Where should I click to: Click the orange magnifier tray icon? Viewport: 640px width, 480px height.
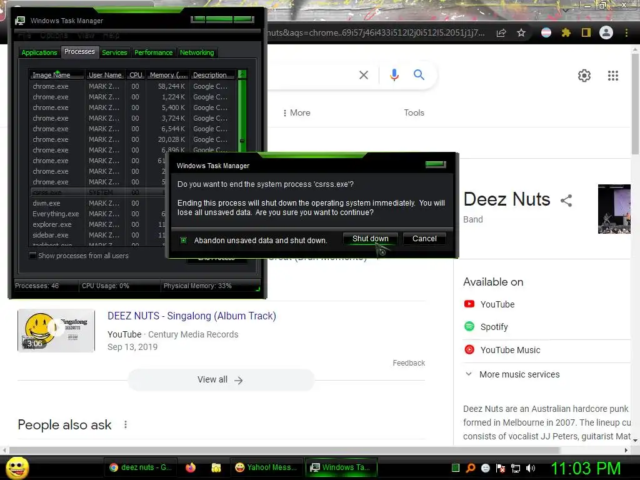[x=471, y=468]
